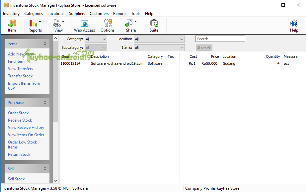Image resolution: width=306 pixels, height=192 pixels.
Task: Click into the Search field
Action: tap(220, 39)
